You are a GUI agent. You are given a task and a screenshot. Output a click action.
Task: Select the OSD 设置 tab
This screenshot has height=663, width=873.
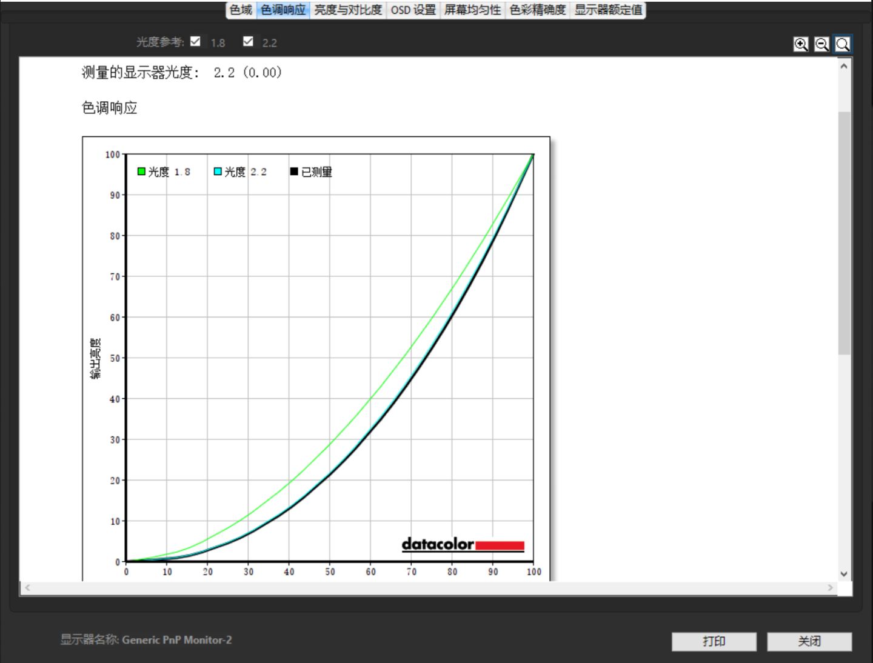pyautogui.click(x=413, y=10)
